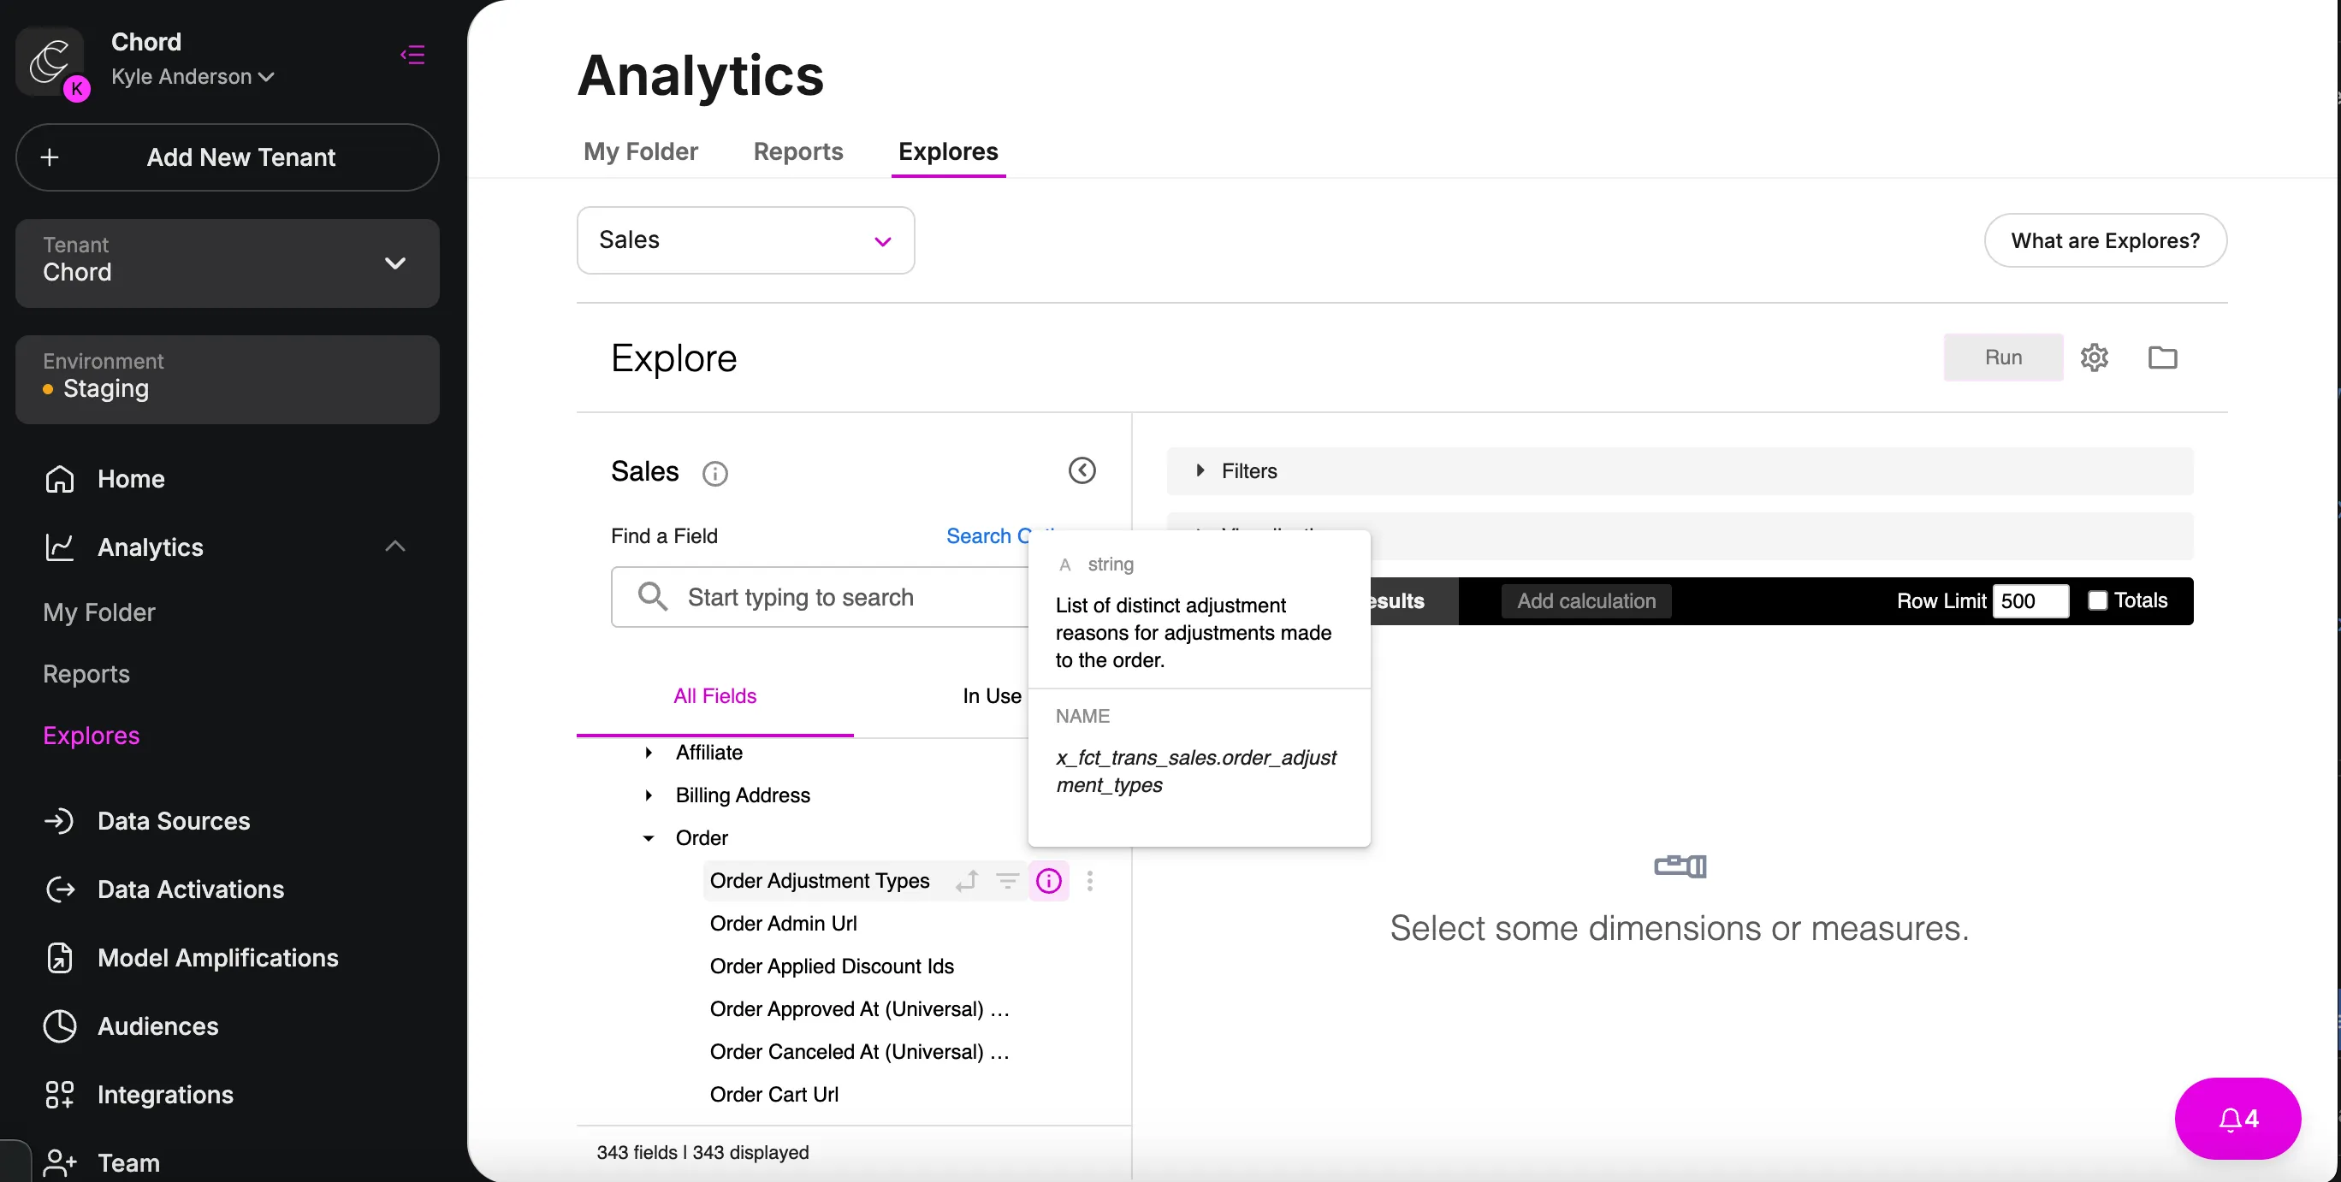This screenshot has height=1182, width=2341.
Task: Click the field name x_fct_trans_sales.order_adjustment_types
Action: coord(1196,771)
